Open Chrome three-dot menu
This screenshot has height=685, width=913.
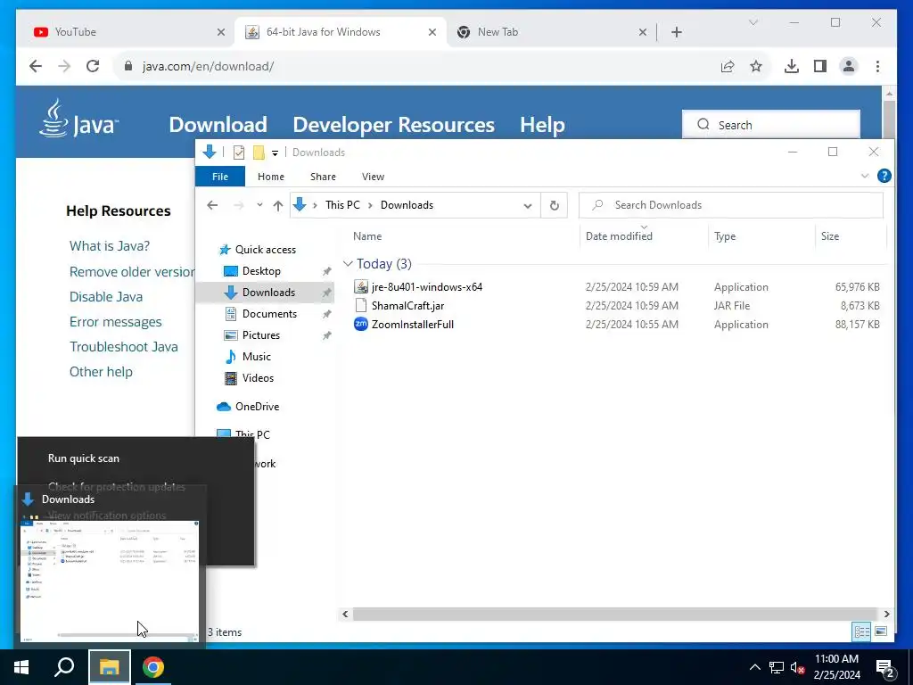[877, 66]
